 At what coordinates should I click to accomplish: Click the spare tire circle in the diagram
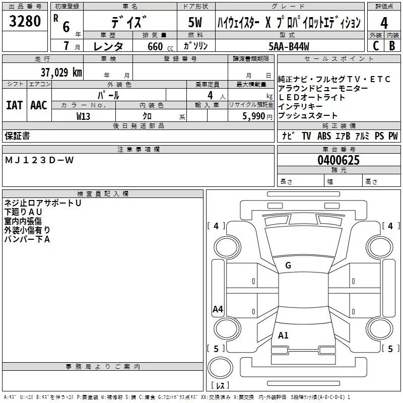220,368
